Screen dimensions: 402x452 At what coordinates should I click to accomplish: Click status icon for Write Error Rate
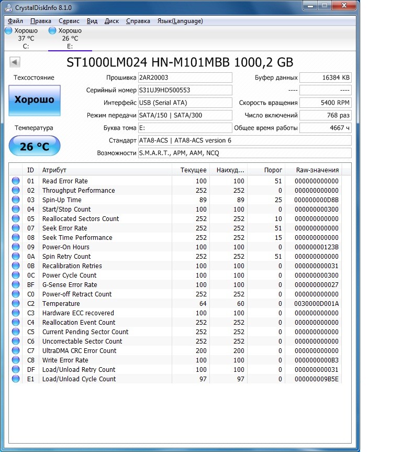point(16,360)
